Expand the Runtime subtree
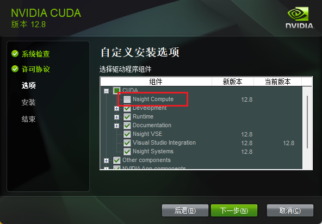 point(116,117)
